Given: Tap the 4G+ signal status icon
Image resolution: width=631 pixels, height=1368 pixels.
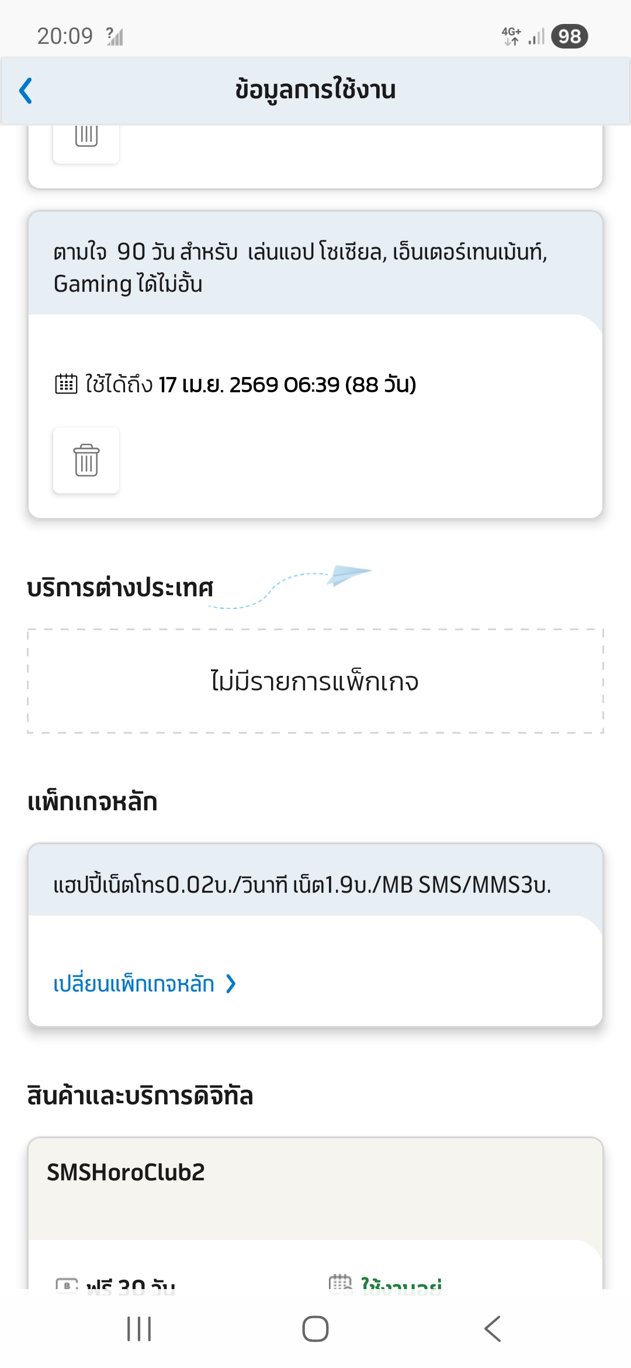Looking at the screenshot, I should tap(512, 36).
